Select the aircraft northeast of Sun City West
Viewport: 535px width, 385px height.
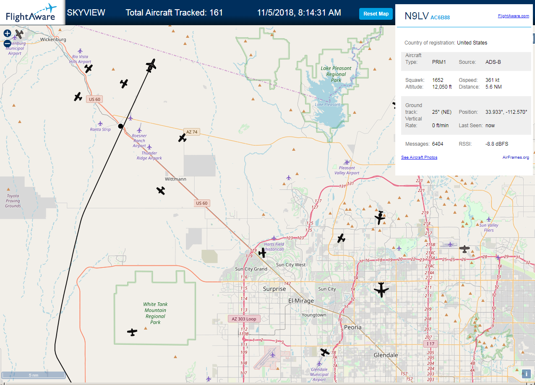pos(341,238)
